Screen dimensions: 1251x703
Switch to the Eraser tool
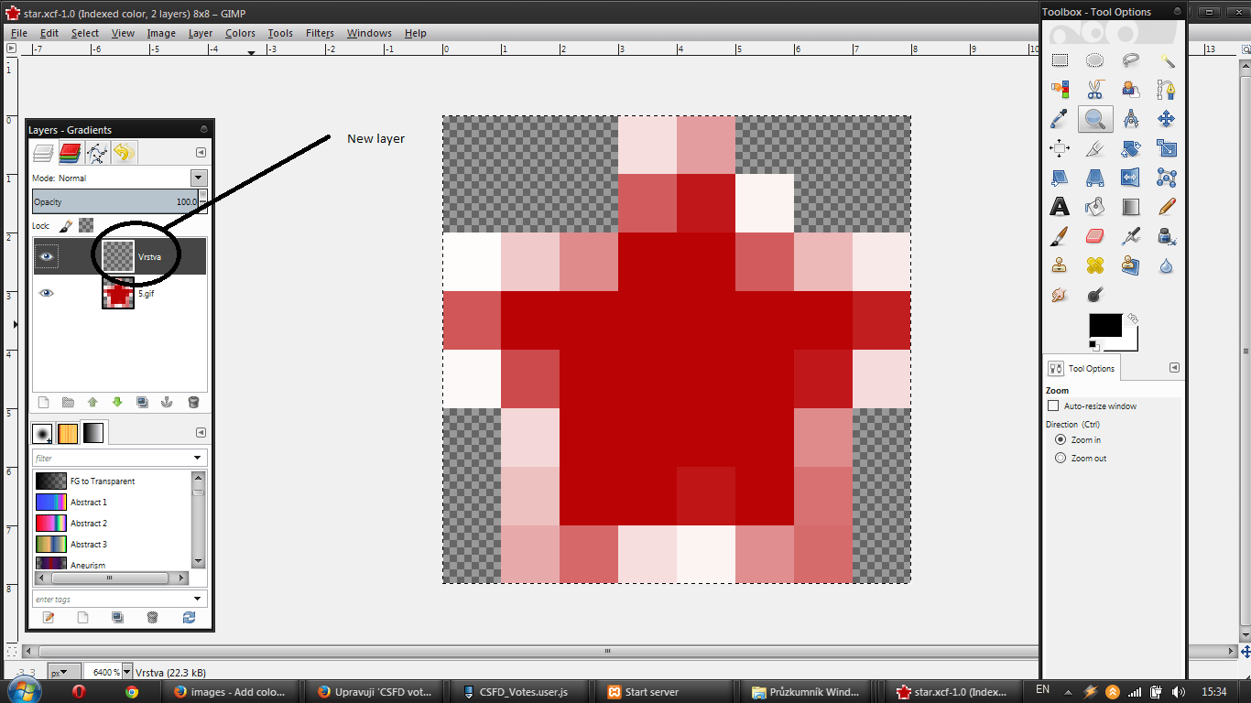click(1094, 236)
